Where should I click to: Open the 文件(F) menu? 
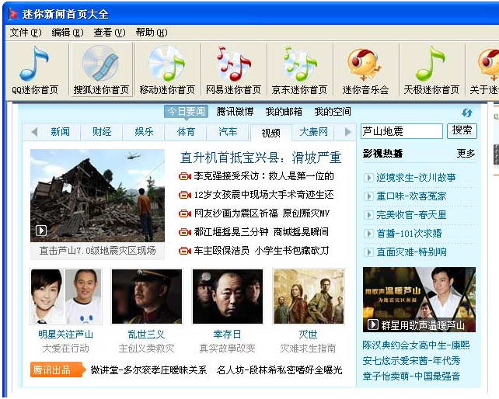(x=26, y=33)
